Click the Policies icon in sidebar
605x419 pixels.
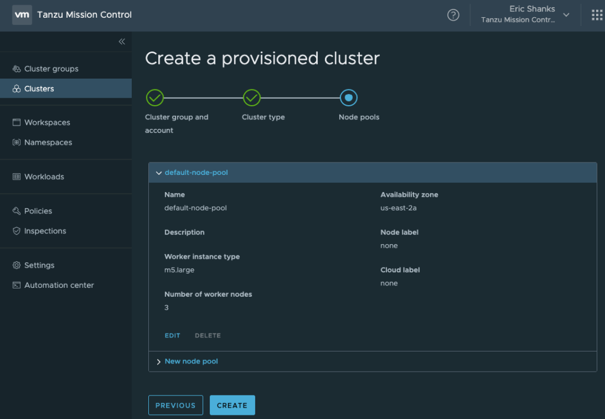[x=17, y=212]
